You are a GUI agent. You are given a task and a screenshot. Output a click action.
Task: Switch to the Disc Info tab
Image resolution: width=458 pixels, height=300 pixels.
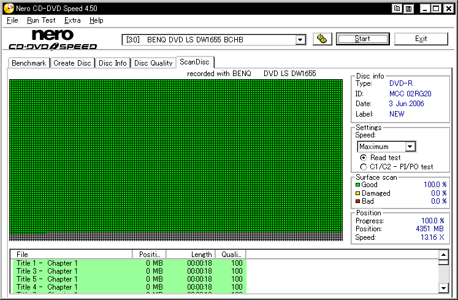tap(112, 63)
